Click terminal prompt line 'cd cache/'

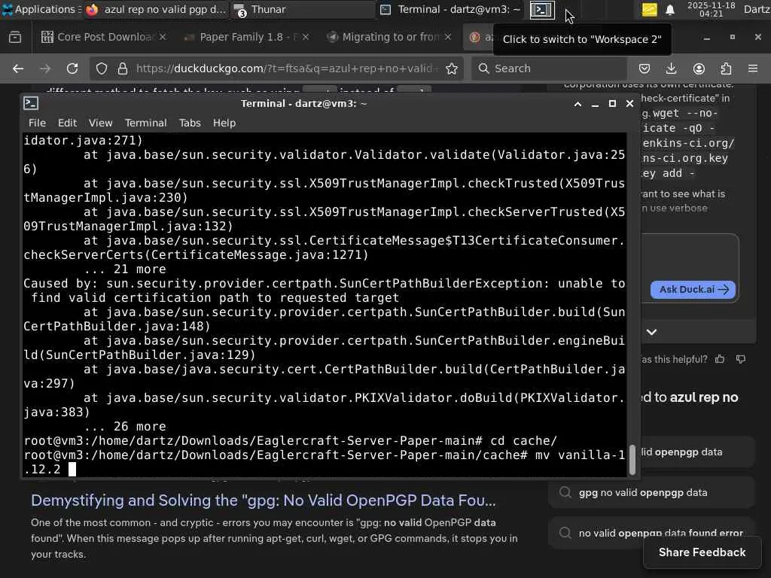pyautogui.click(x=290, y=441)
